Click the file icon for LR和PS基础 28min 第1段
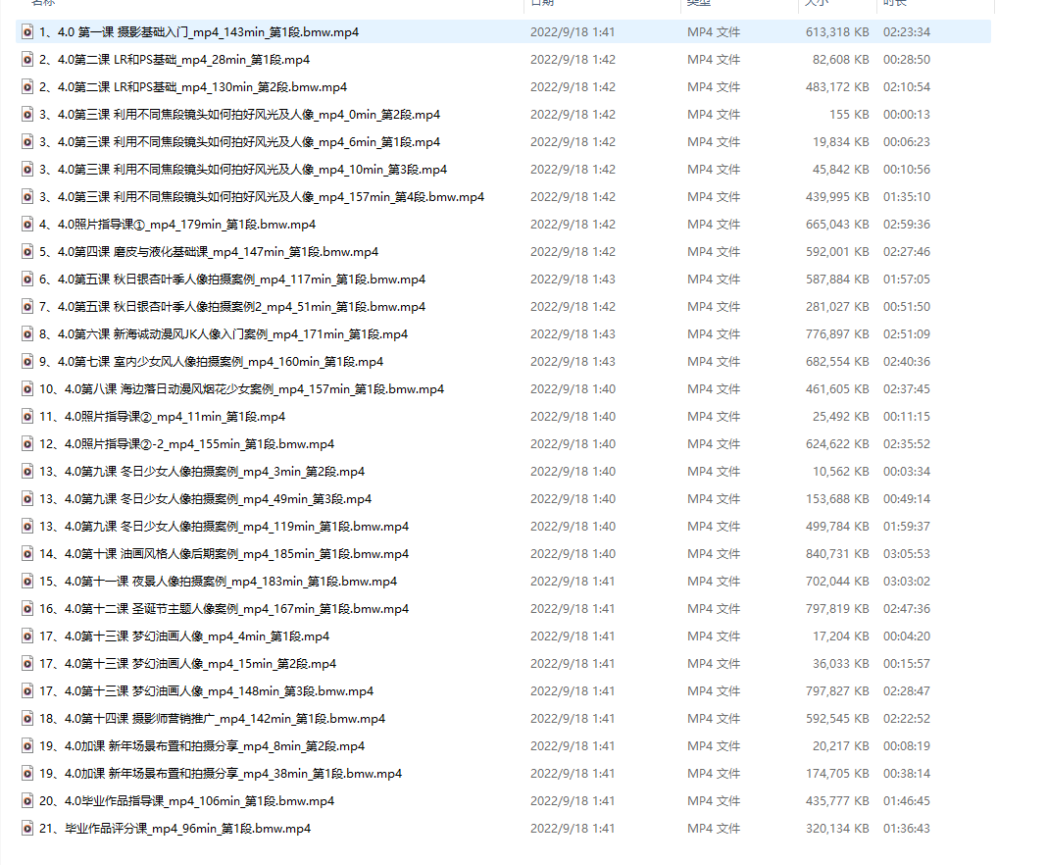Image resolution: width=1047 pixels, height=865 pixels. click(27, 60)
